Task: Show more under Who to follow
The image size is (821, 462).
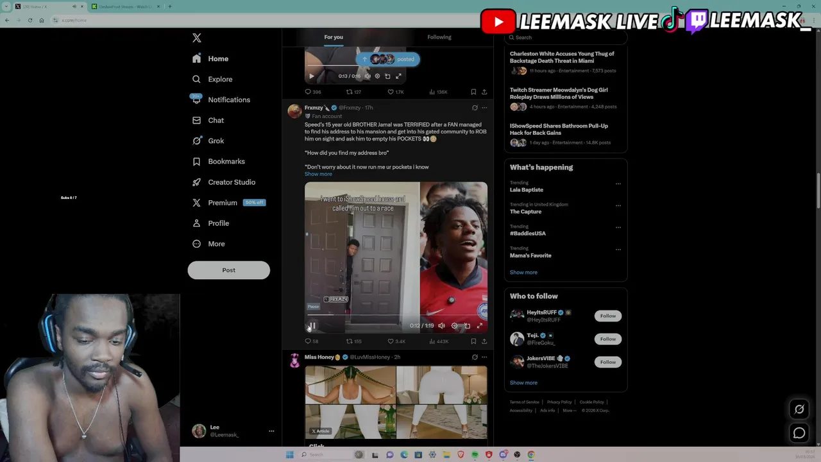Action: (523, 382)
